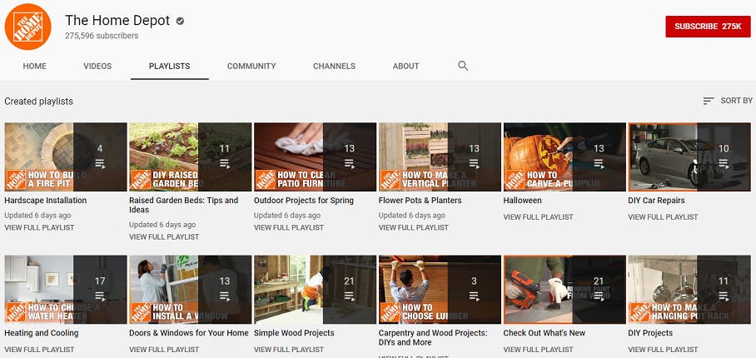View full playlist for Flower Pots & Planters
This screenshot has width=756, height=358.
pyautogui.click(x=414, y=227)
